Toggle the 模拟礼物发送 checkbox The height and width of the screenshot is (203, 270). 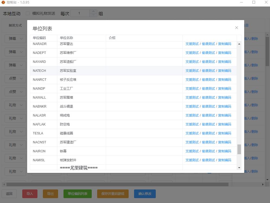click(28, 13)
